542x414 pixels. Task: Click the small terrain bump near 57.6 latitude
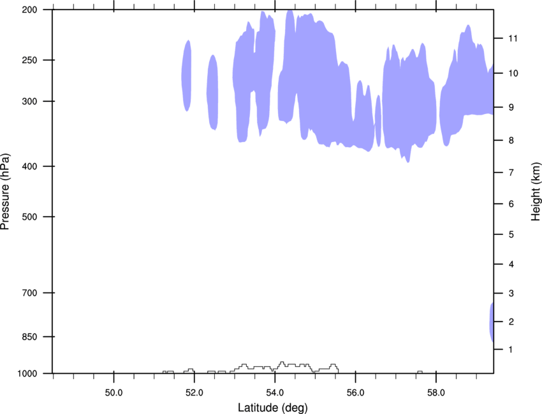pyautogui.click(x=420, y=371)
